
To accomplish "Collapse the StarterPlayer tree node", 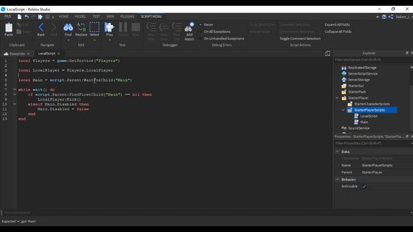I will point(337,98).
